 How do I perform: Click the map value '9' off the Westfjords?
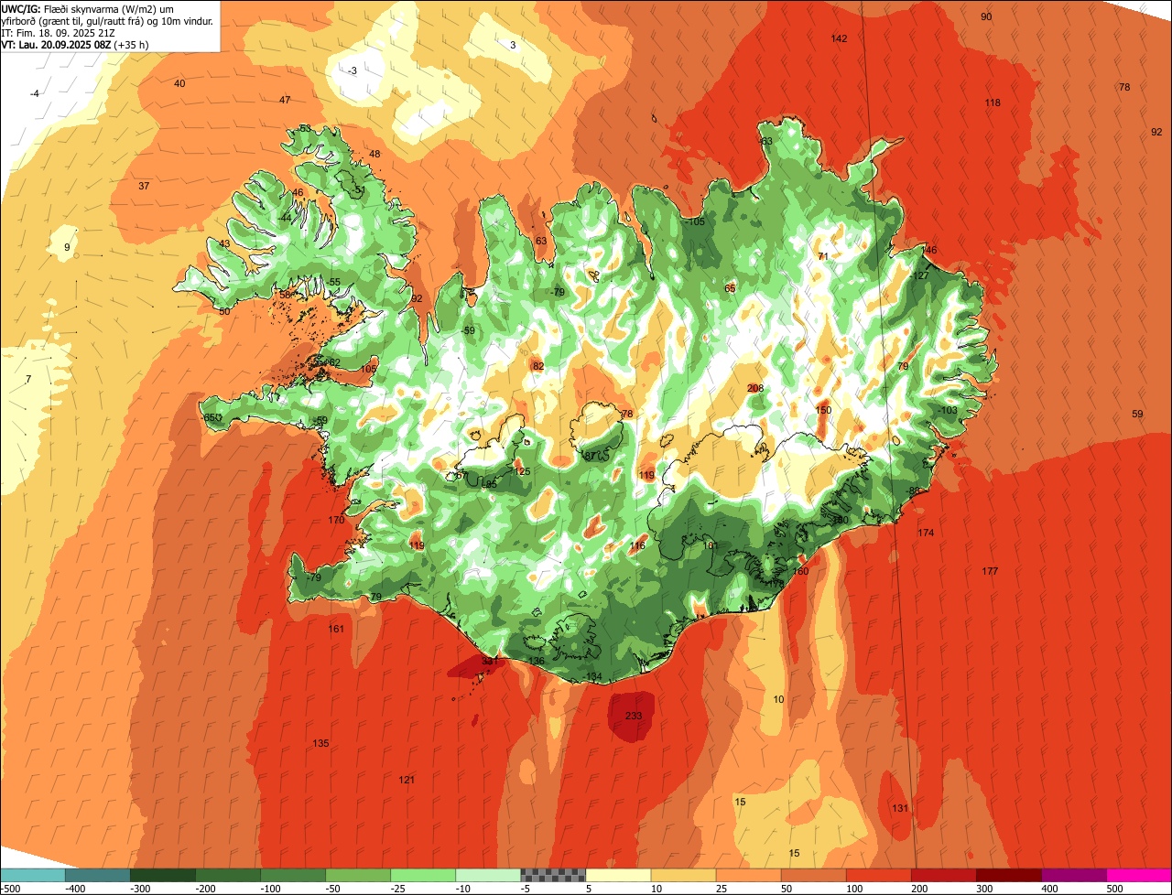coord(67,247)
